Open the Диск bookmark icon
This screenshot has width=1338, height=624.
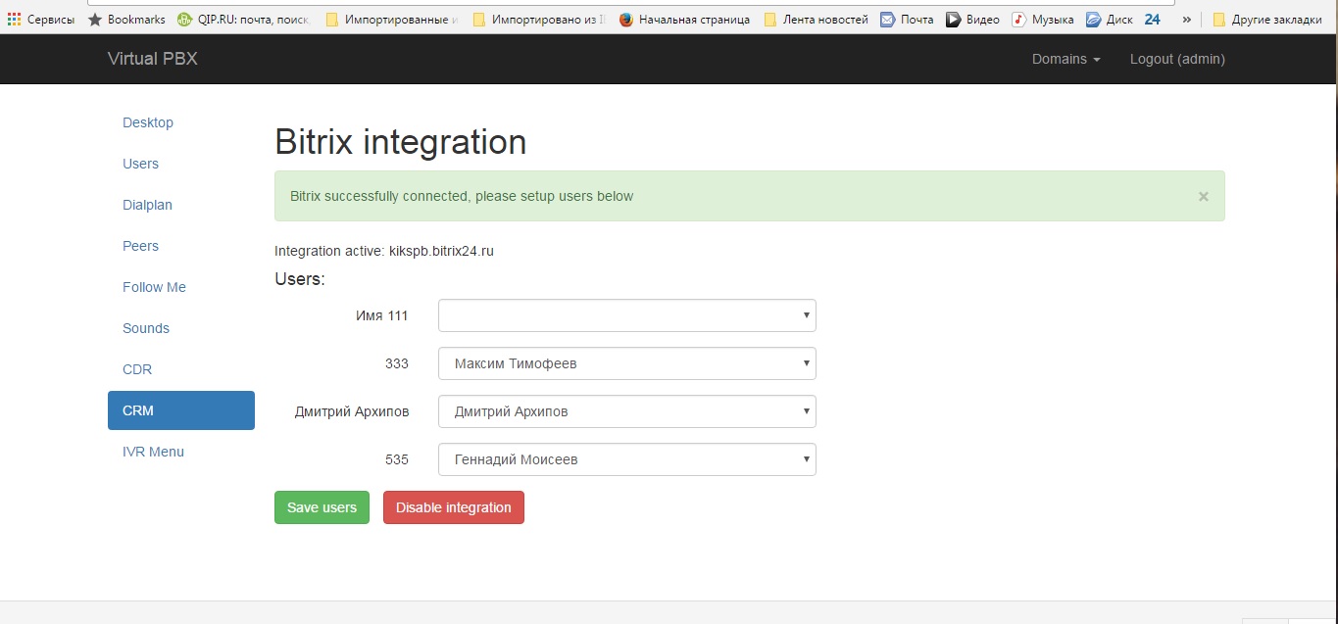tap(1093, 20)
